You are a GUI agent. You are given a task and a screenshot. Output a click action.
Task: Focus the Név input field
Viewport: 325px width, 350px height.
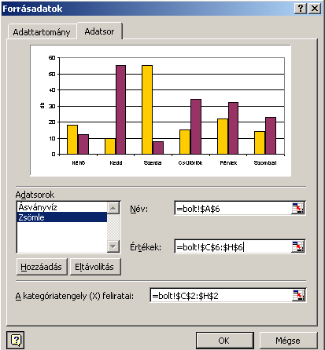click(x=233, y=208)
